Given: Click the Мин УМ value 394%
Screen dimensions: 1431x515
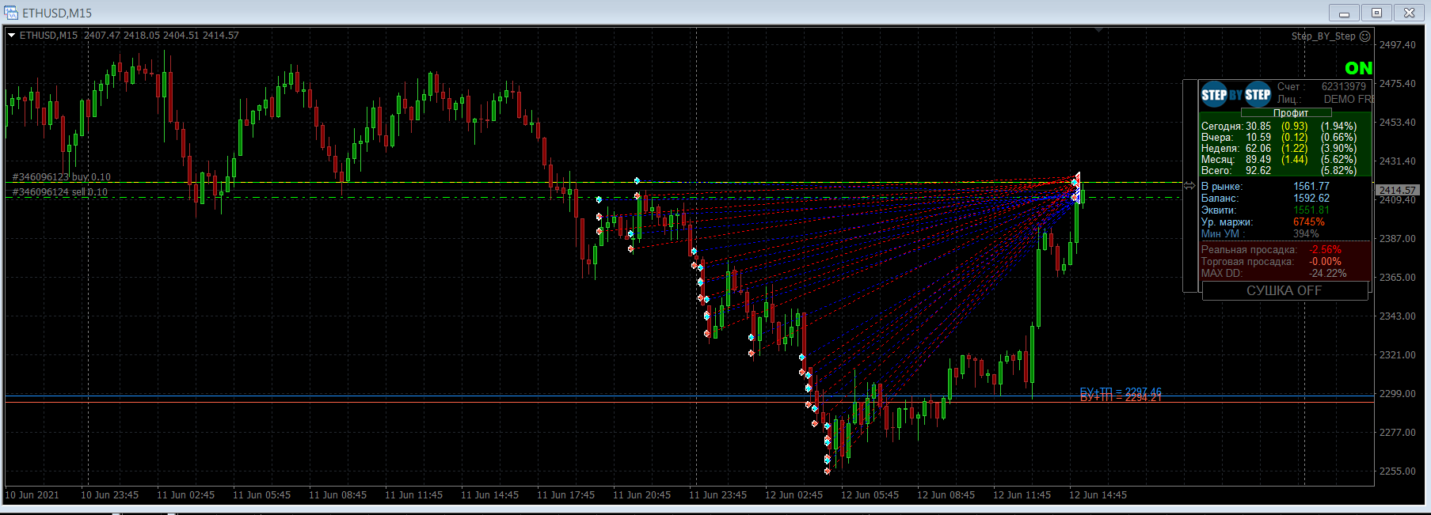Looking at the screenshot, I should pos(1307,234).
